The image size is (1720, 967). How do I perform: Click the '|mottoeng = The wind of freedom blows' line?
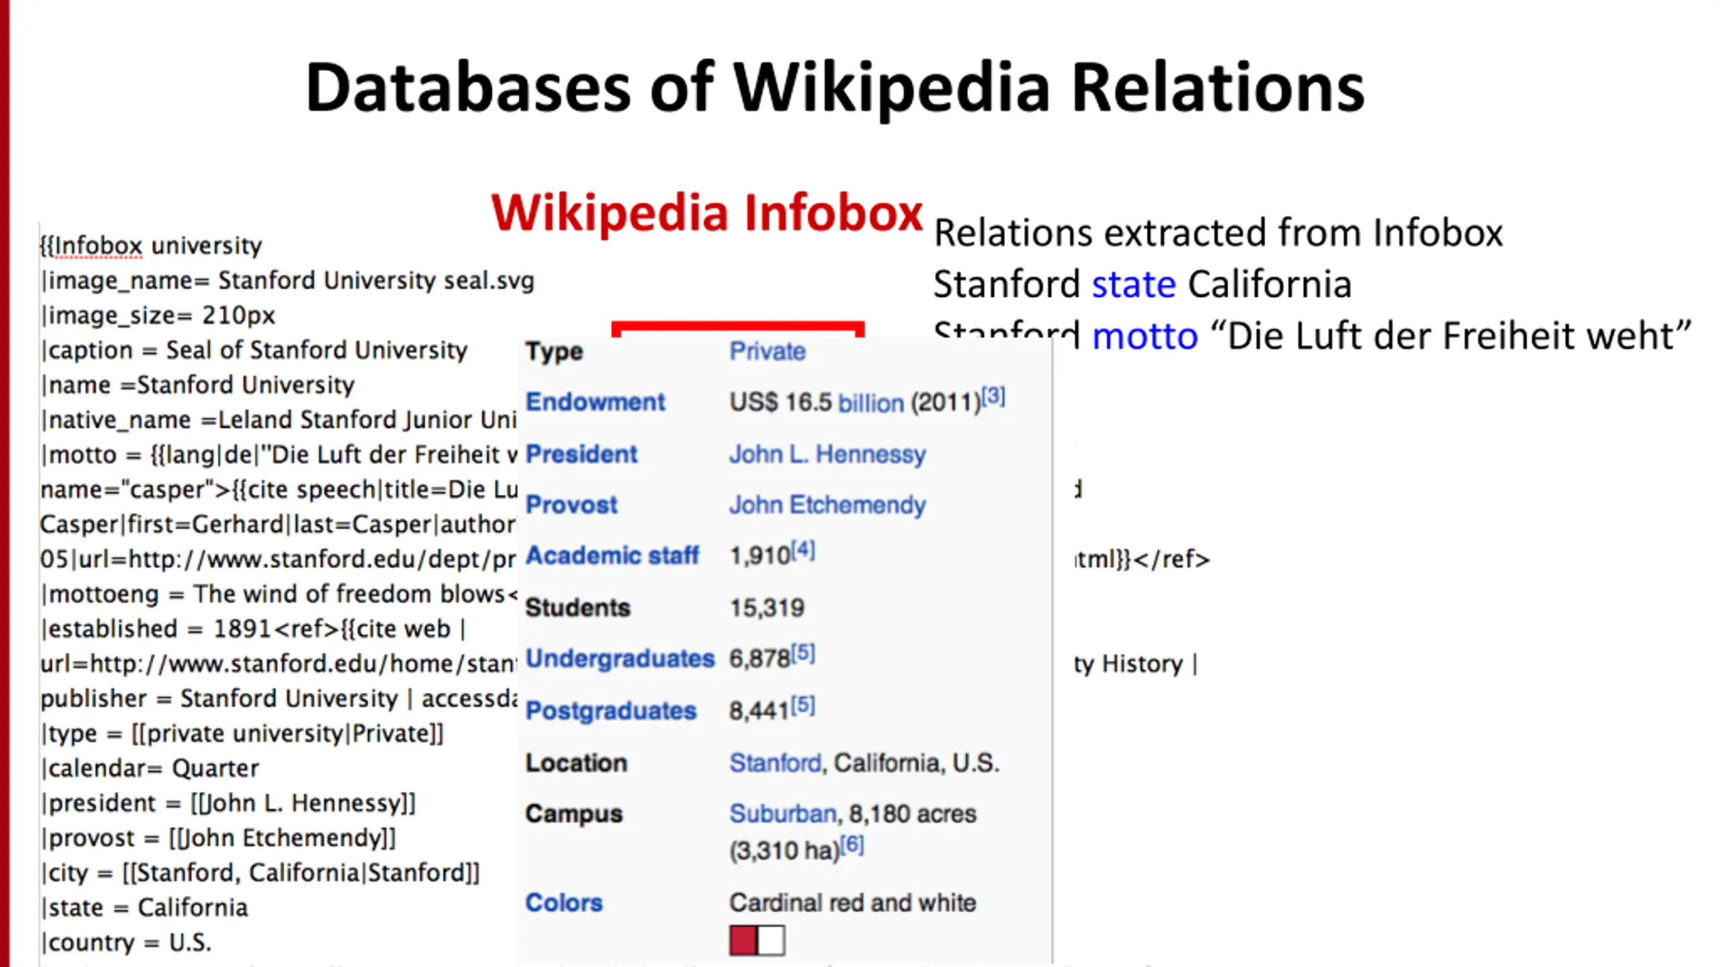point(279,594)
